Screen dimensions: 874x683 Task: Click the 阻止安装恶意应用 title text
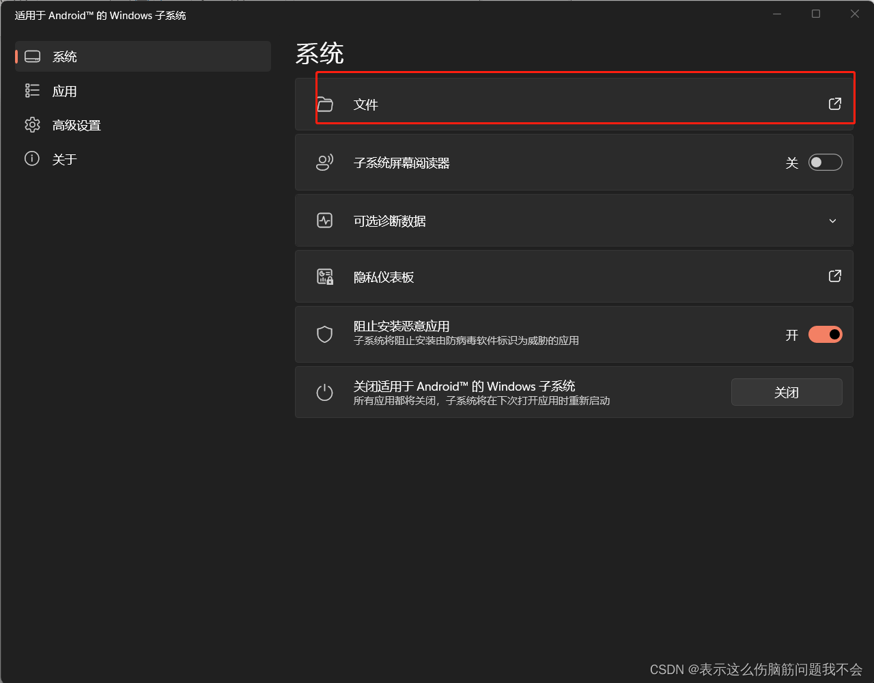tap(401, 326)
